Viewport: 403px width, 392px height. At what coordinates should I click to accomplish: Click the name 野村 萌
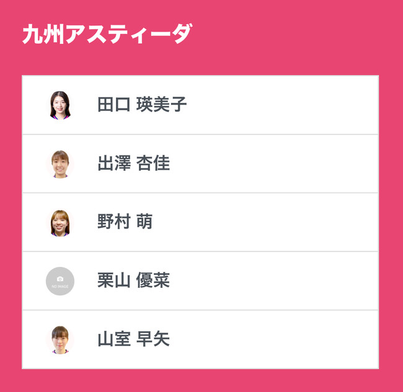(x=125, y=222)
